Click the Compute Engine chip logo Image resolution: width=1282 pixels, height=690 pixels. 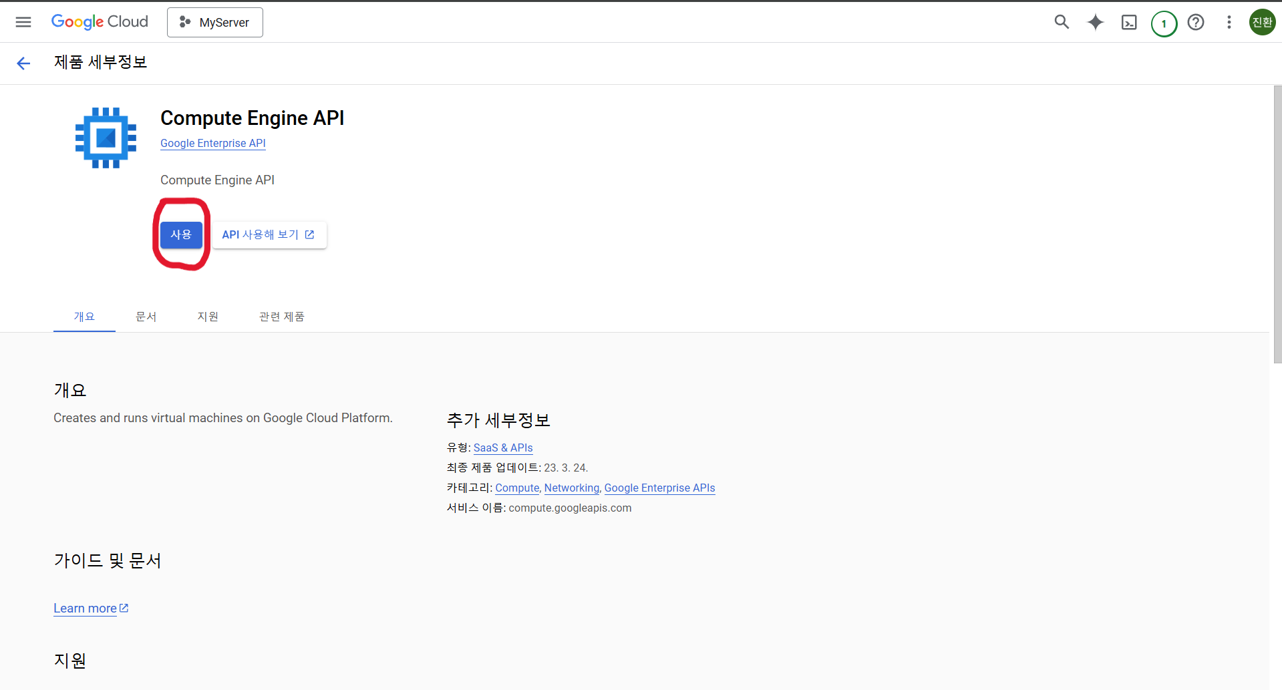(x=106, y=138)
